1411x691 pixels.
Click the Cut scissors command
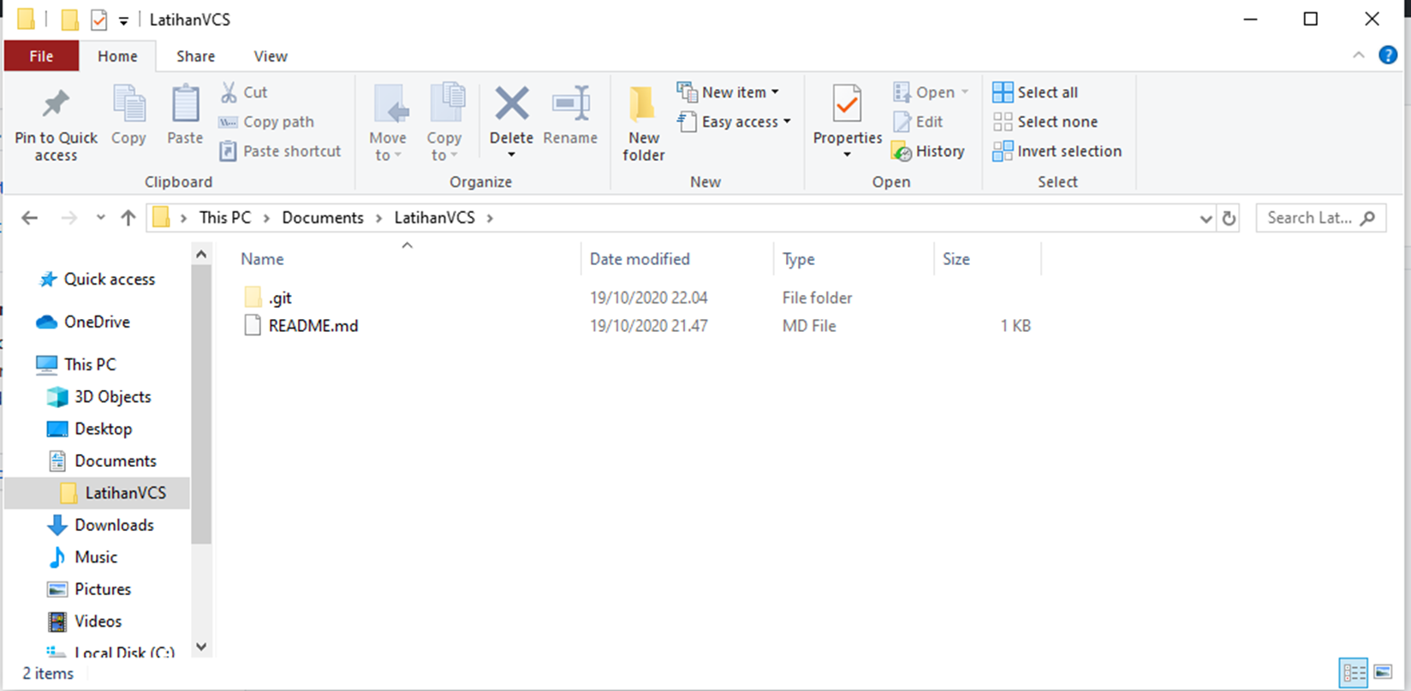[244, 92]
